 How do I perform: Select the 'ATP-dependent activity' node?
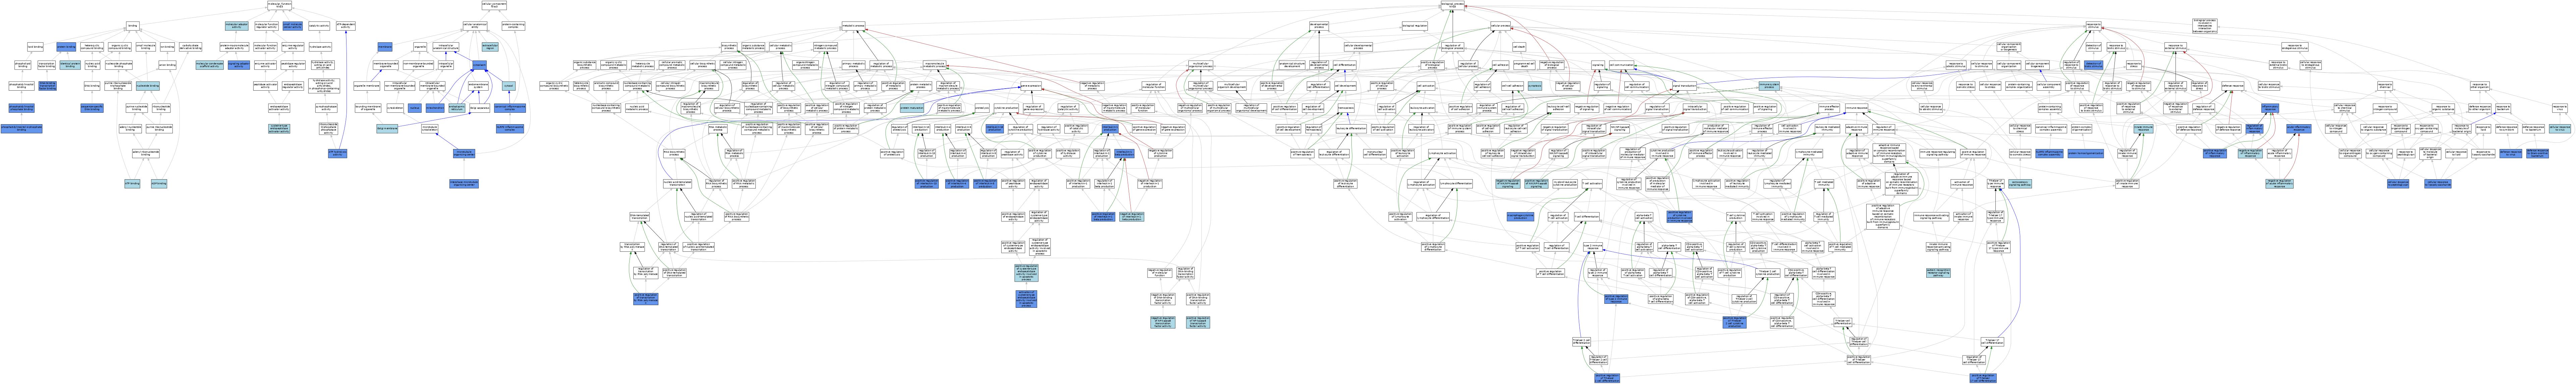tap(346, 26)
